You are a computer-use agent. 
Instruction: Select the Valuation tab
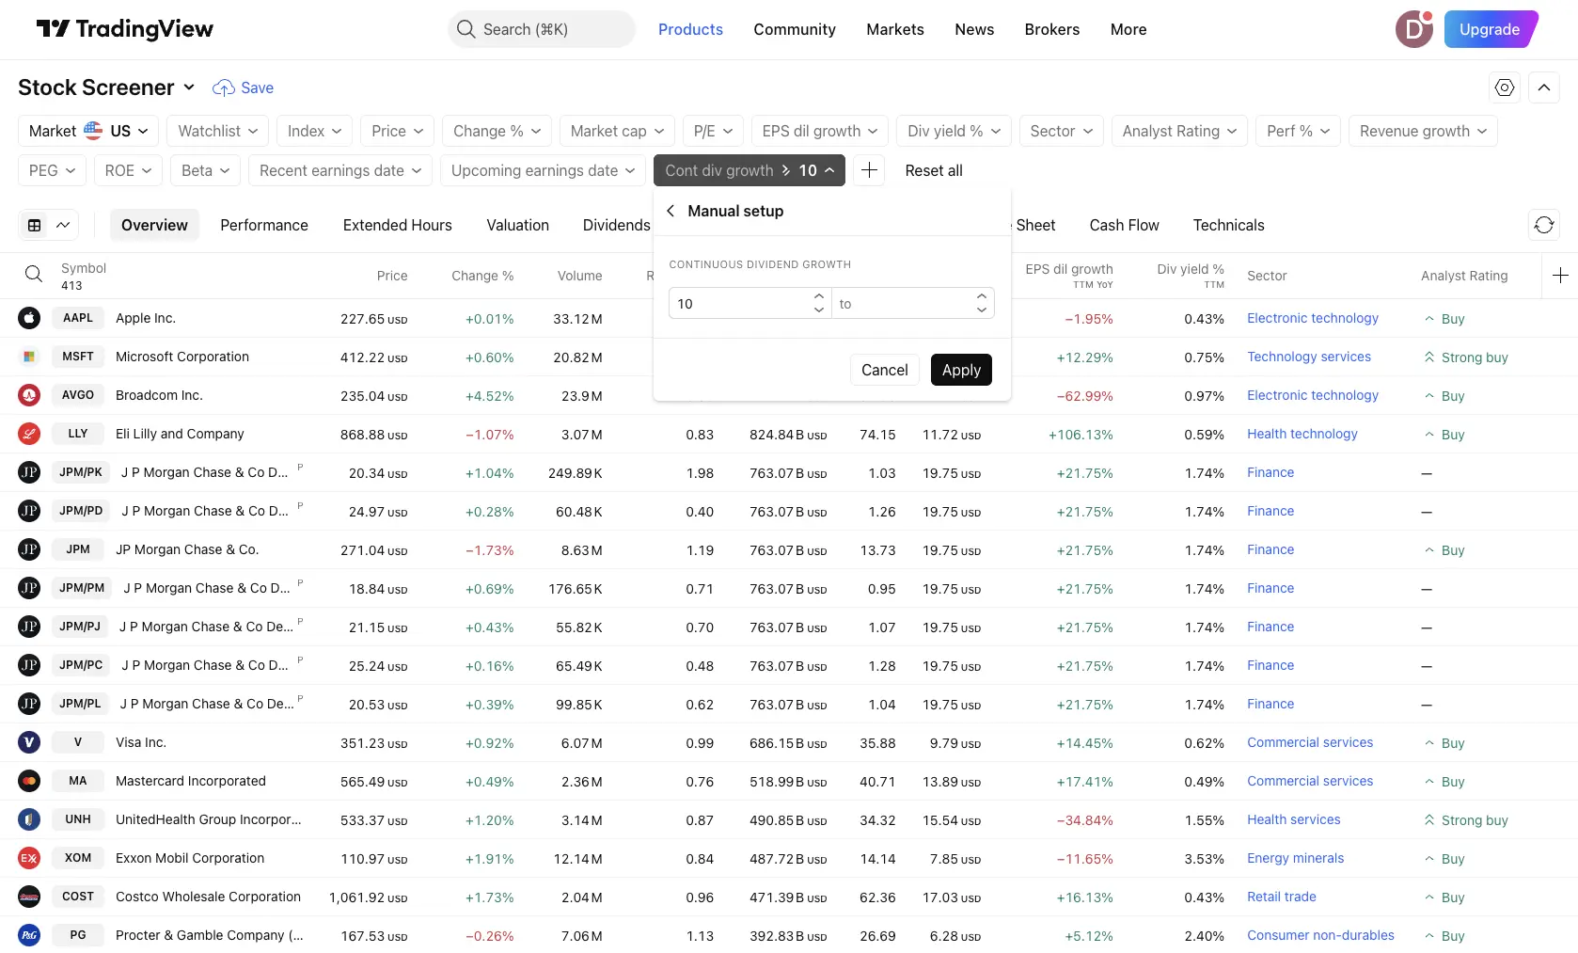click(517, 225)
